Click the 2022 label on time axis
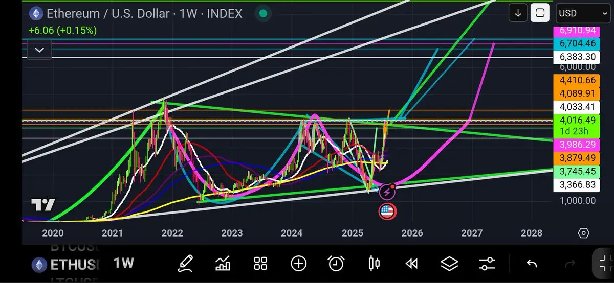This screenshot has width=614, height=283. click(x=172, y=233)
